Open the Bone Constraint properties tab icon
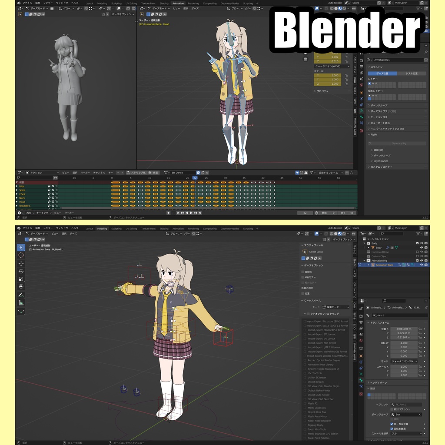The height and width of the screenshot is (445, 445). coord(361,386)
